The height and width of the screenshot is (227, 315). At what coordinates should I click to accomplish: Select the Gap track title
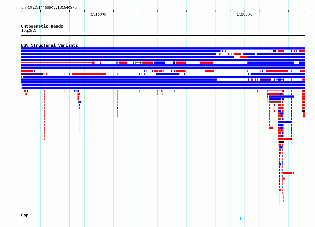point(25,215)
